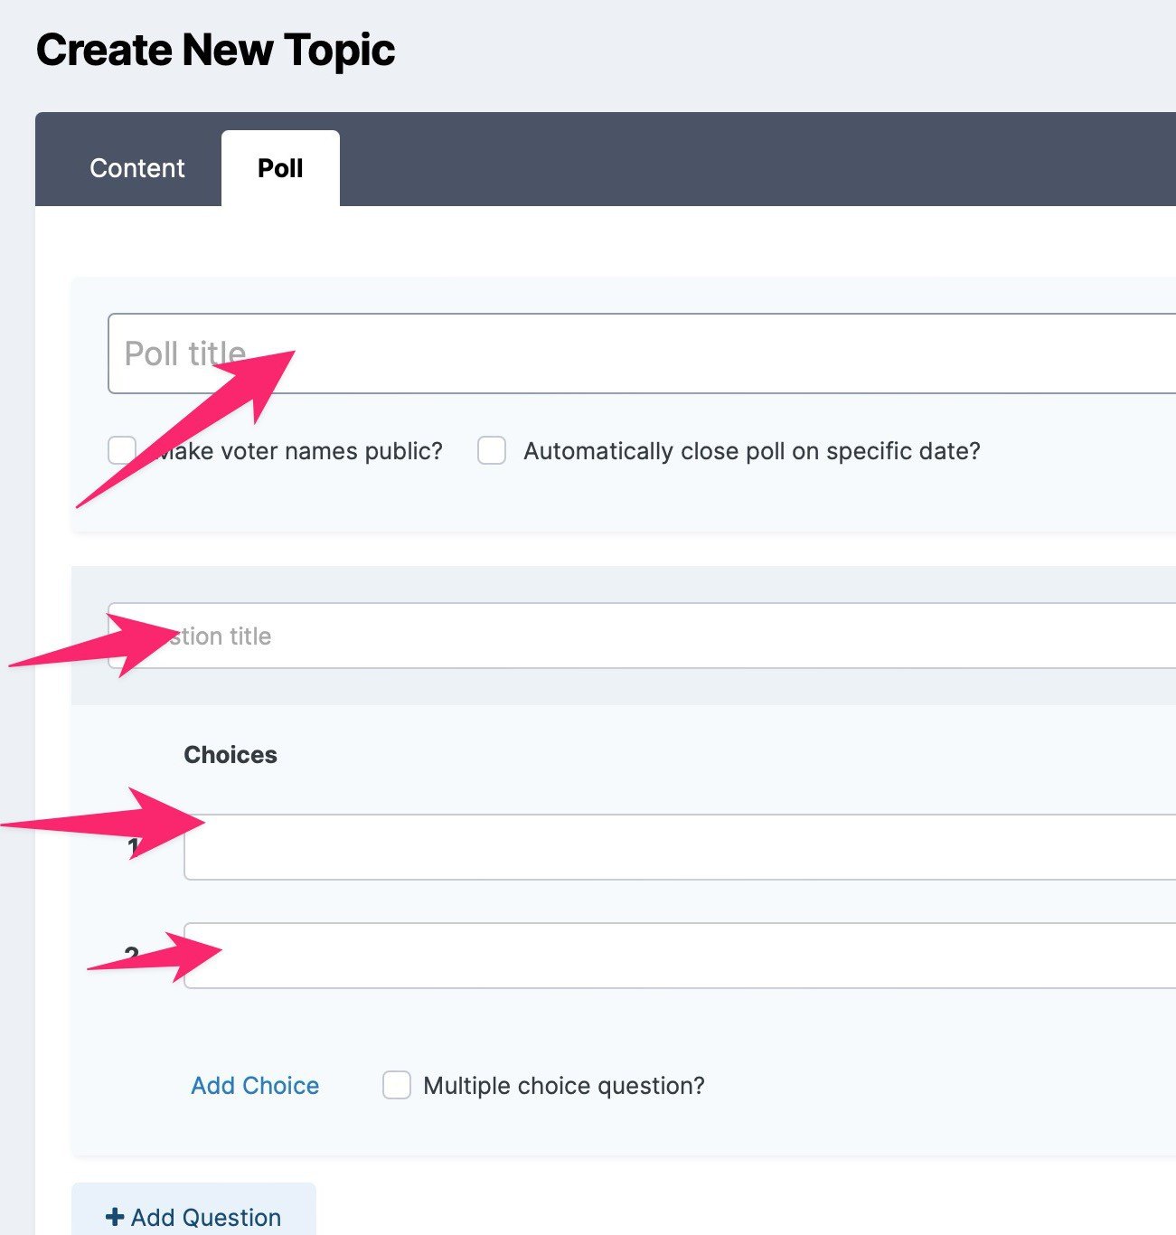Click the number label beside second choice
This screenshot has width=1176, height=1235.
coord(132,956)
